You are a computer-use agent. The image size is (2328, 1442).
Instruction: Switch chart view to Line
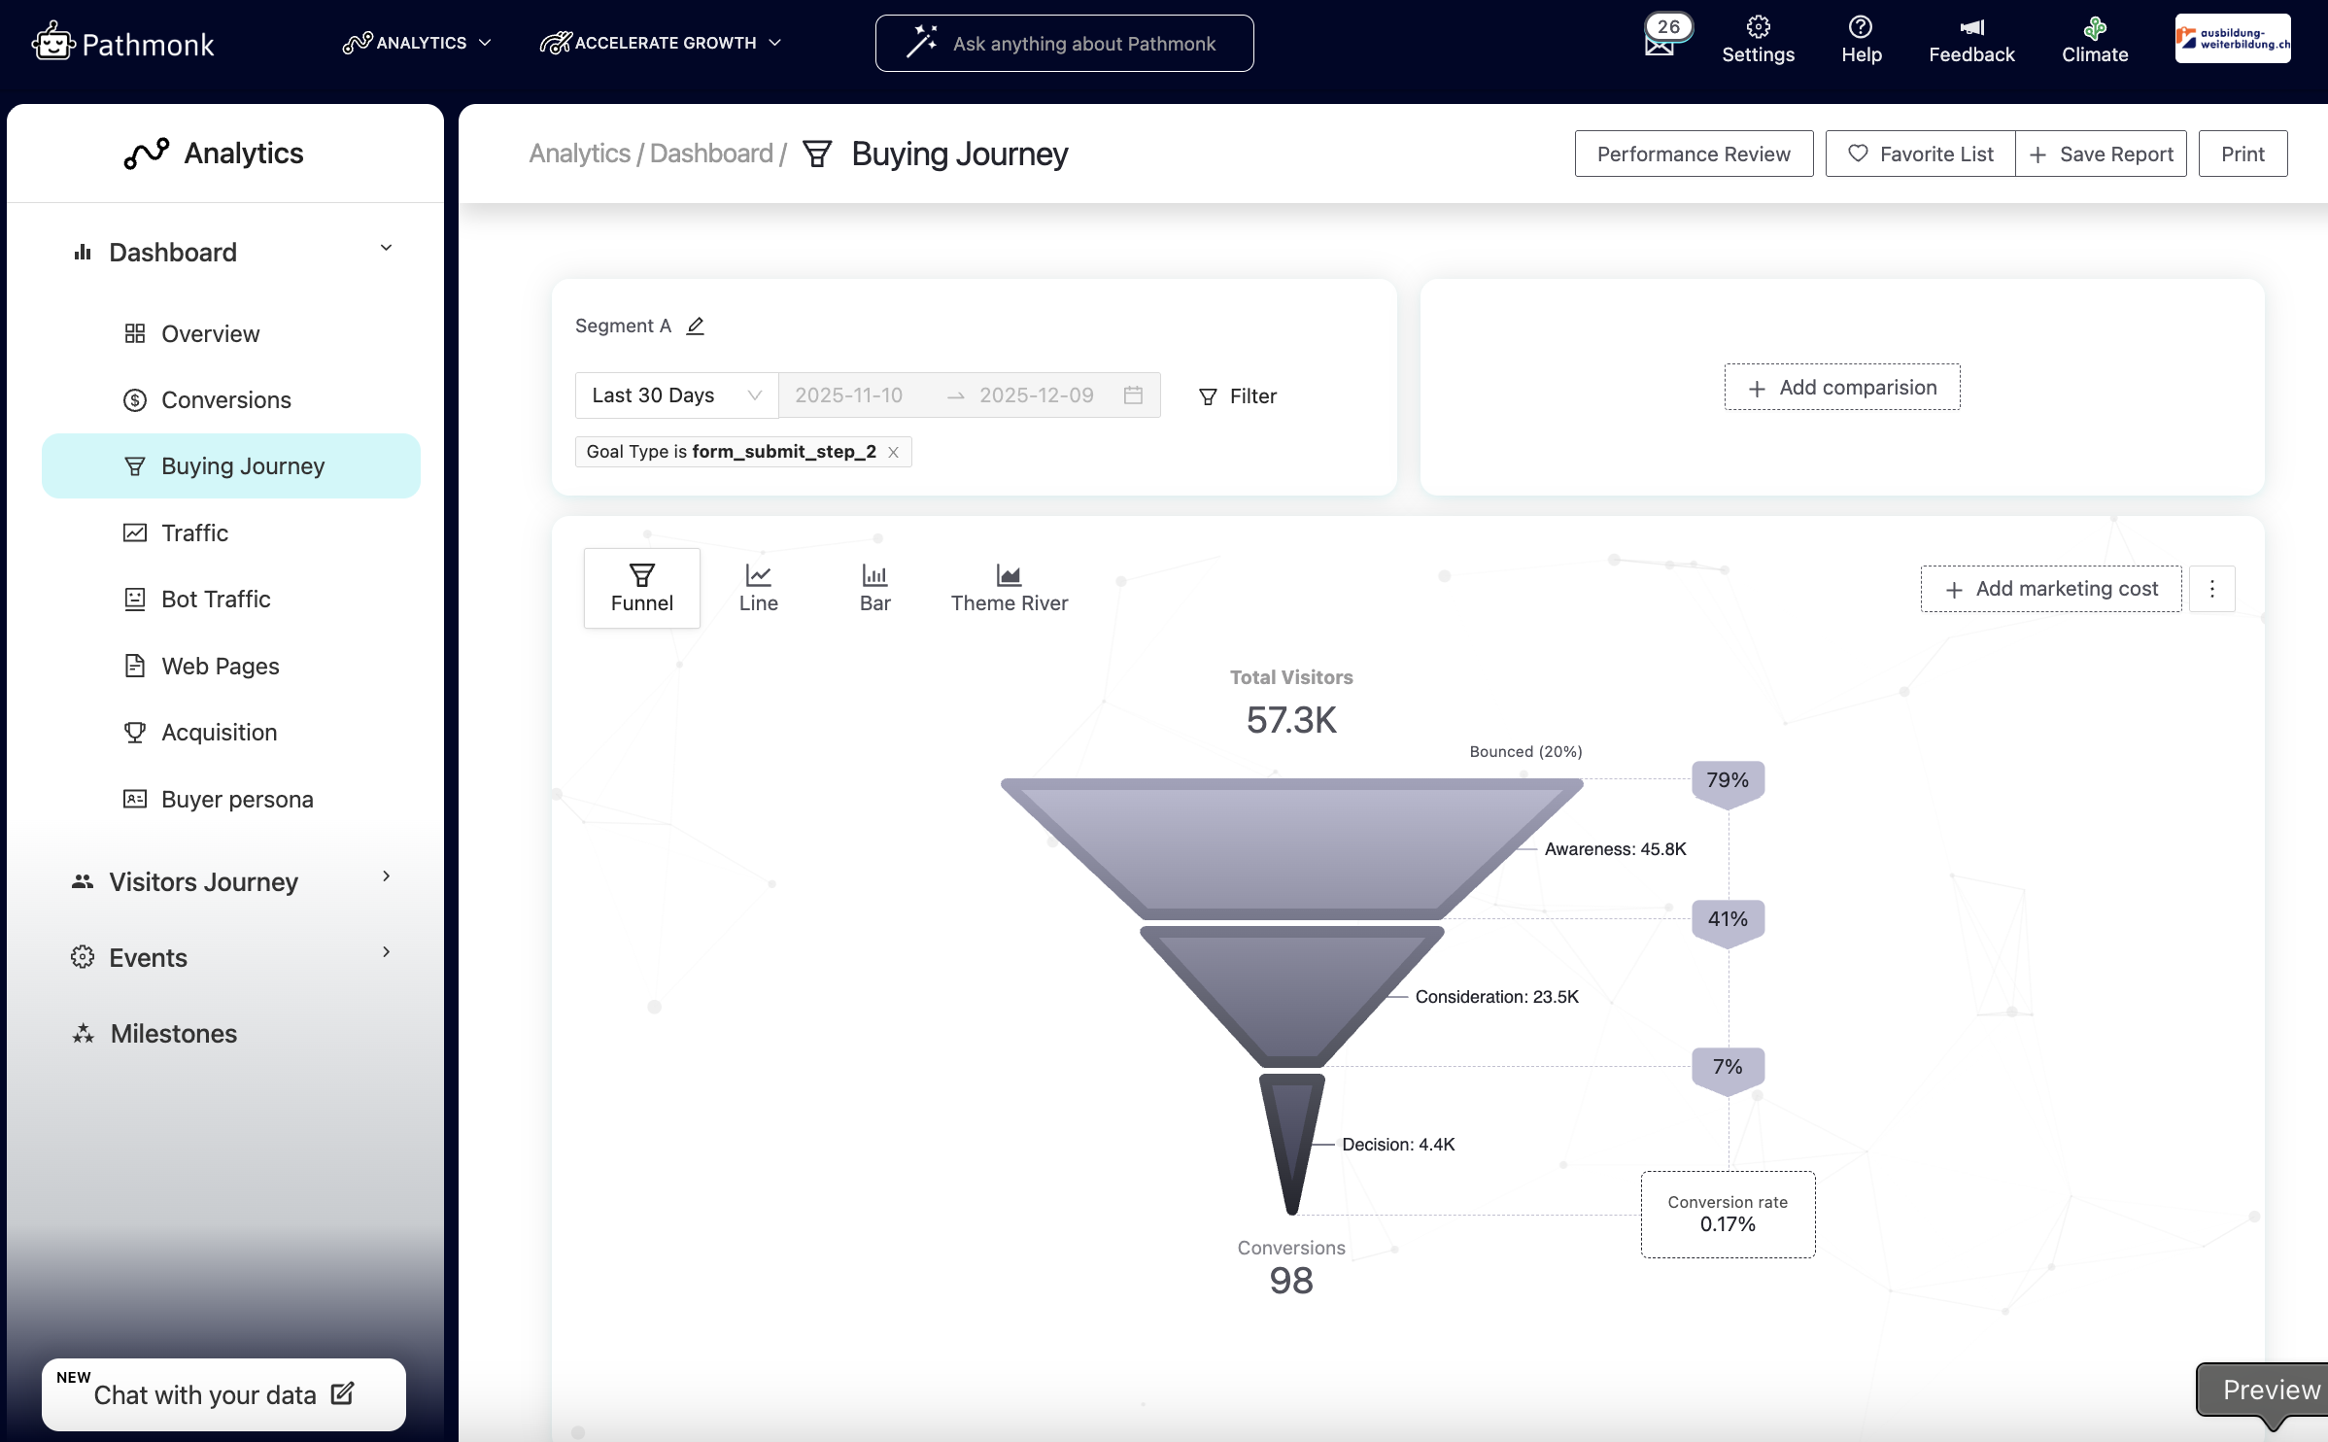pyautogui.click(x=758, y=588)
